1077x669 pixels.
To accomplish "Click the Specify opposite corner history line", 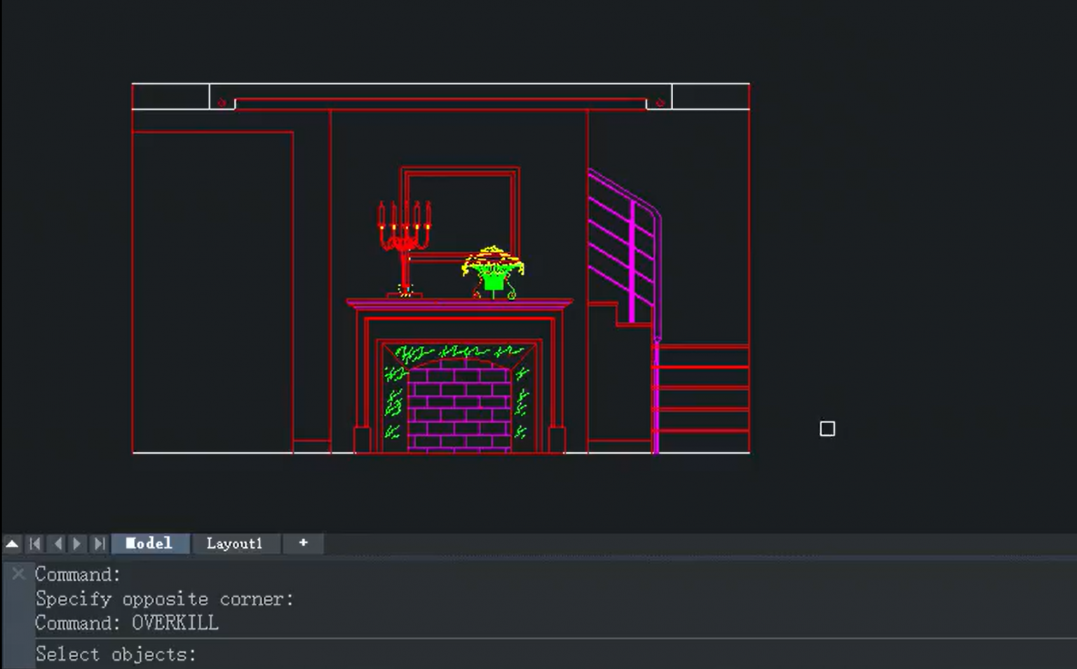I will (x=164, y=599).
